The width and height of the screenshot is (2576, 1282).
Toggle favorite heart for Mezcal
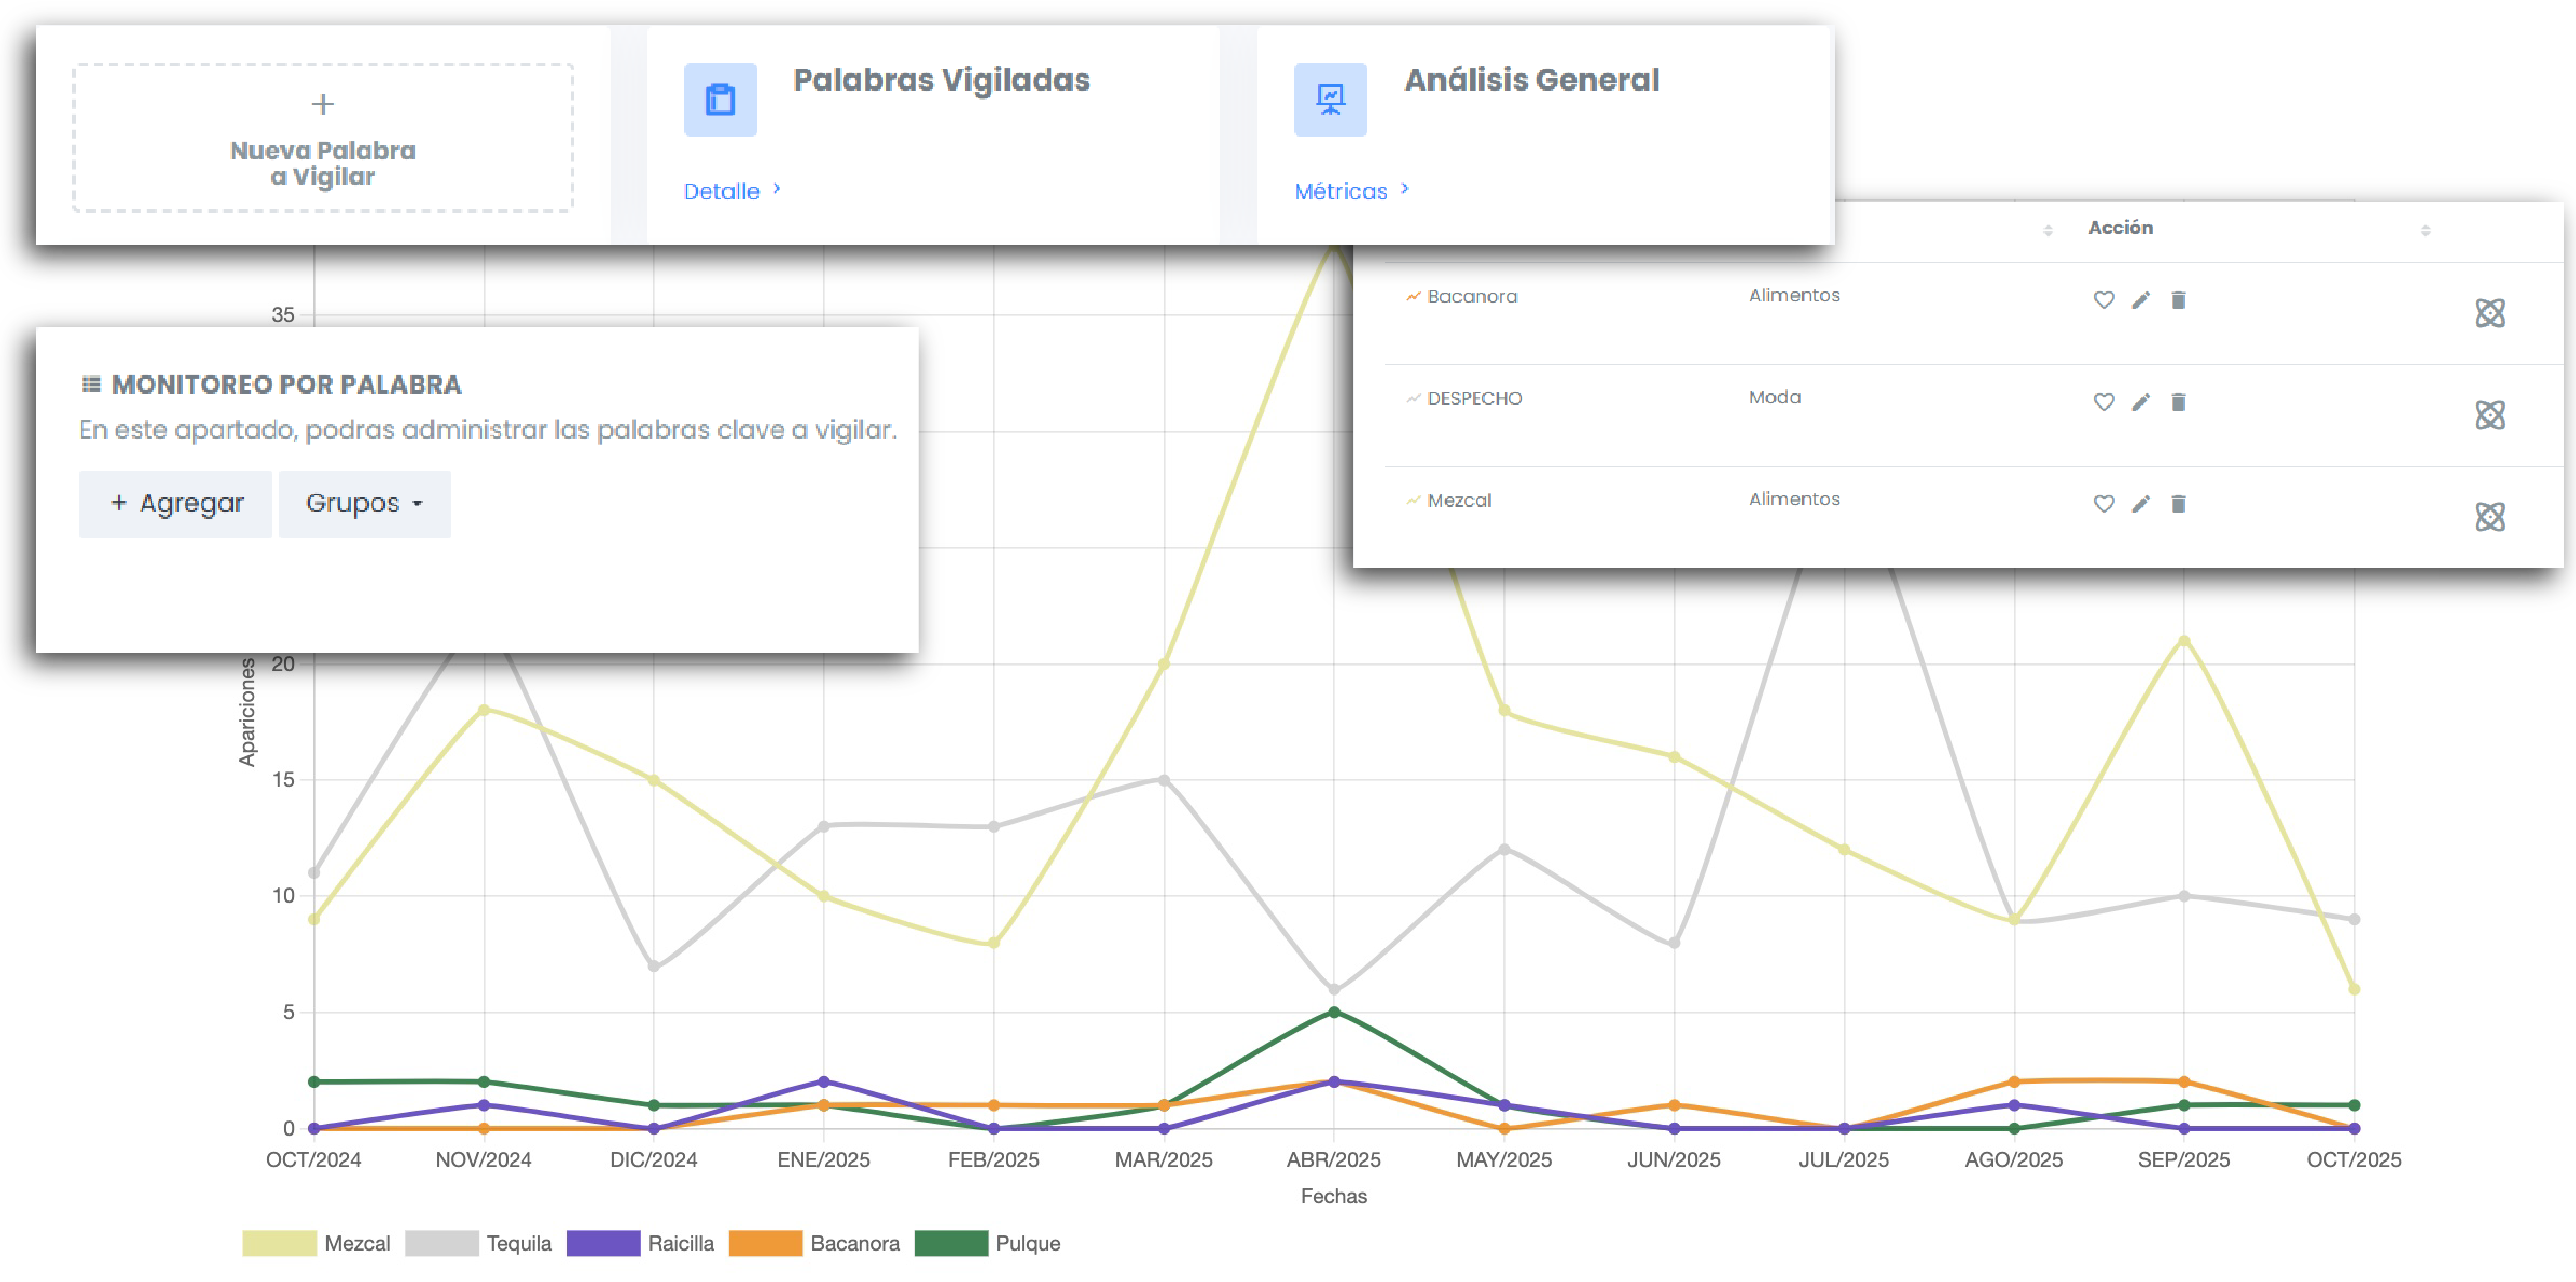coord(2103,505)
